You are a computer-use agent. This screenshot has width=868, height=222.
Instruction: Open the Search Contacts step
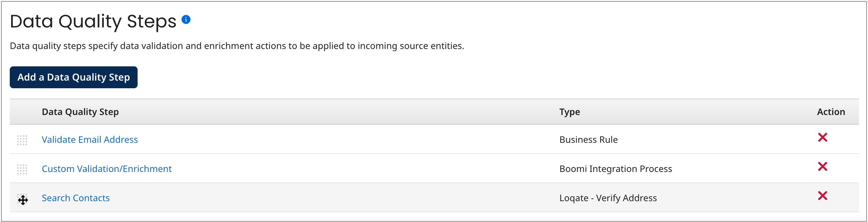[76, 198]
